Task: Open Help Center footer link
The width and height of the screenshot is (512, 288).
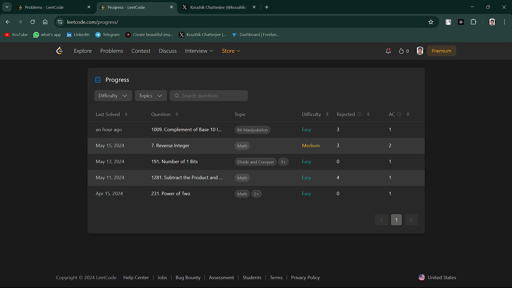Action: (136, 277)
